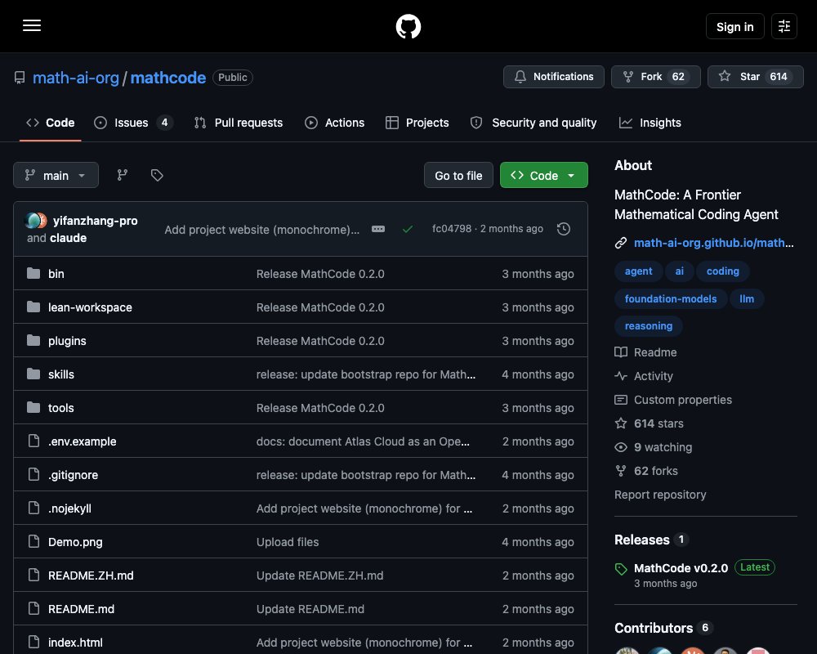
Task: Open the Pull requests tab
Action: point(238,123)
